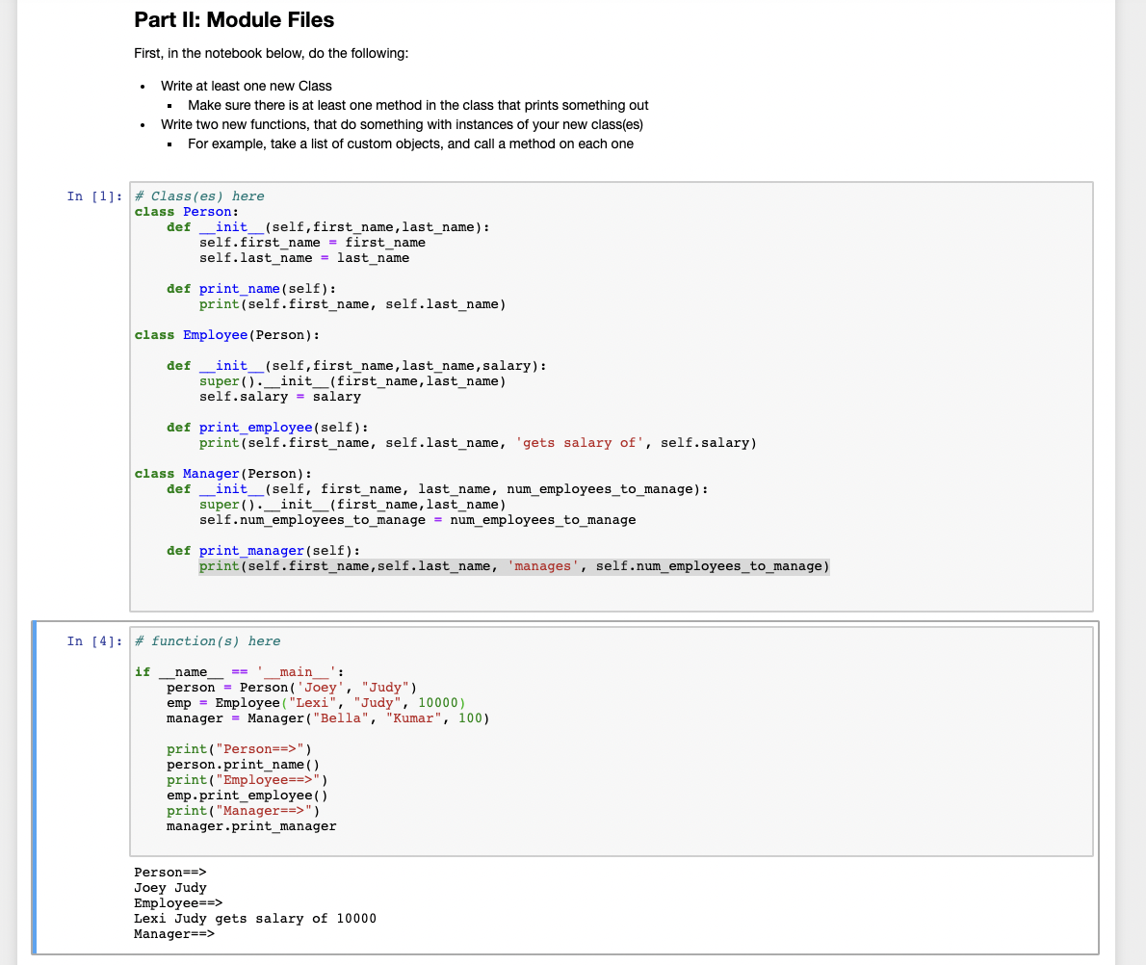Click the output line "Lexi Judy gets salary of 10000"
1146x965 pixels.
point(254,918)
